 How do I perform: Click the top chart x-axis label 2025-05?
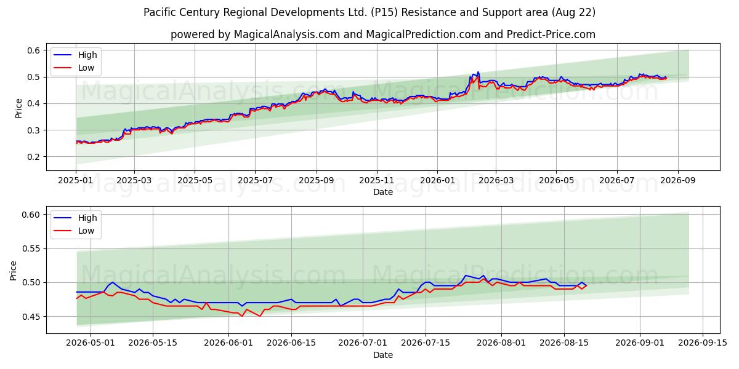(195, 181)
